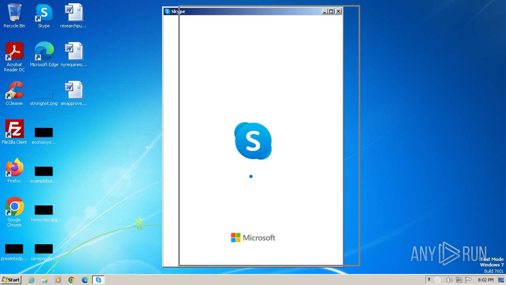The height and width of the screenshot is (285, 506).
Task: Open the network tray icon
Action: click(459, 280)
